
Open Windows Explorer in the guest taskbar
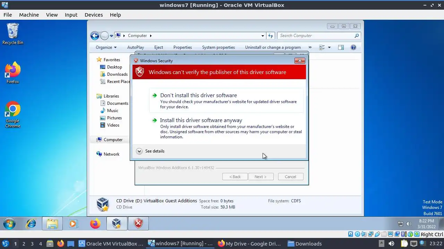52,224
